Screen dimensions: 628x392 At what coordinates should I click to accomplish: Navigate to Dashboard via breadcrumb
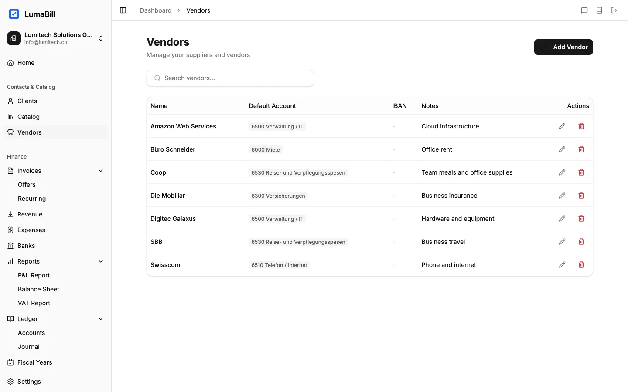tap(155, 10)
